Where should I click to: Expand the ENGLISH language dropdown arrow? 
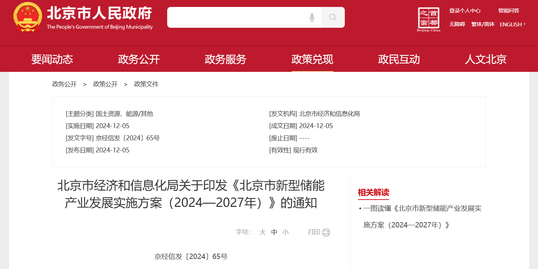(524, 24)
